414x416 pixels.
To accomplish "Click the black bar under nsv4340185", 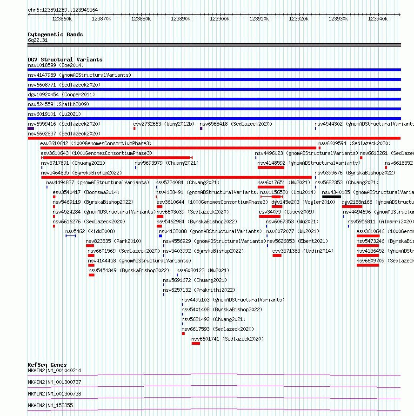I will click(332, 197).
